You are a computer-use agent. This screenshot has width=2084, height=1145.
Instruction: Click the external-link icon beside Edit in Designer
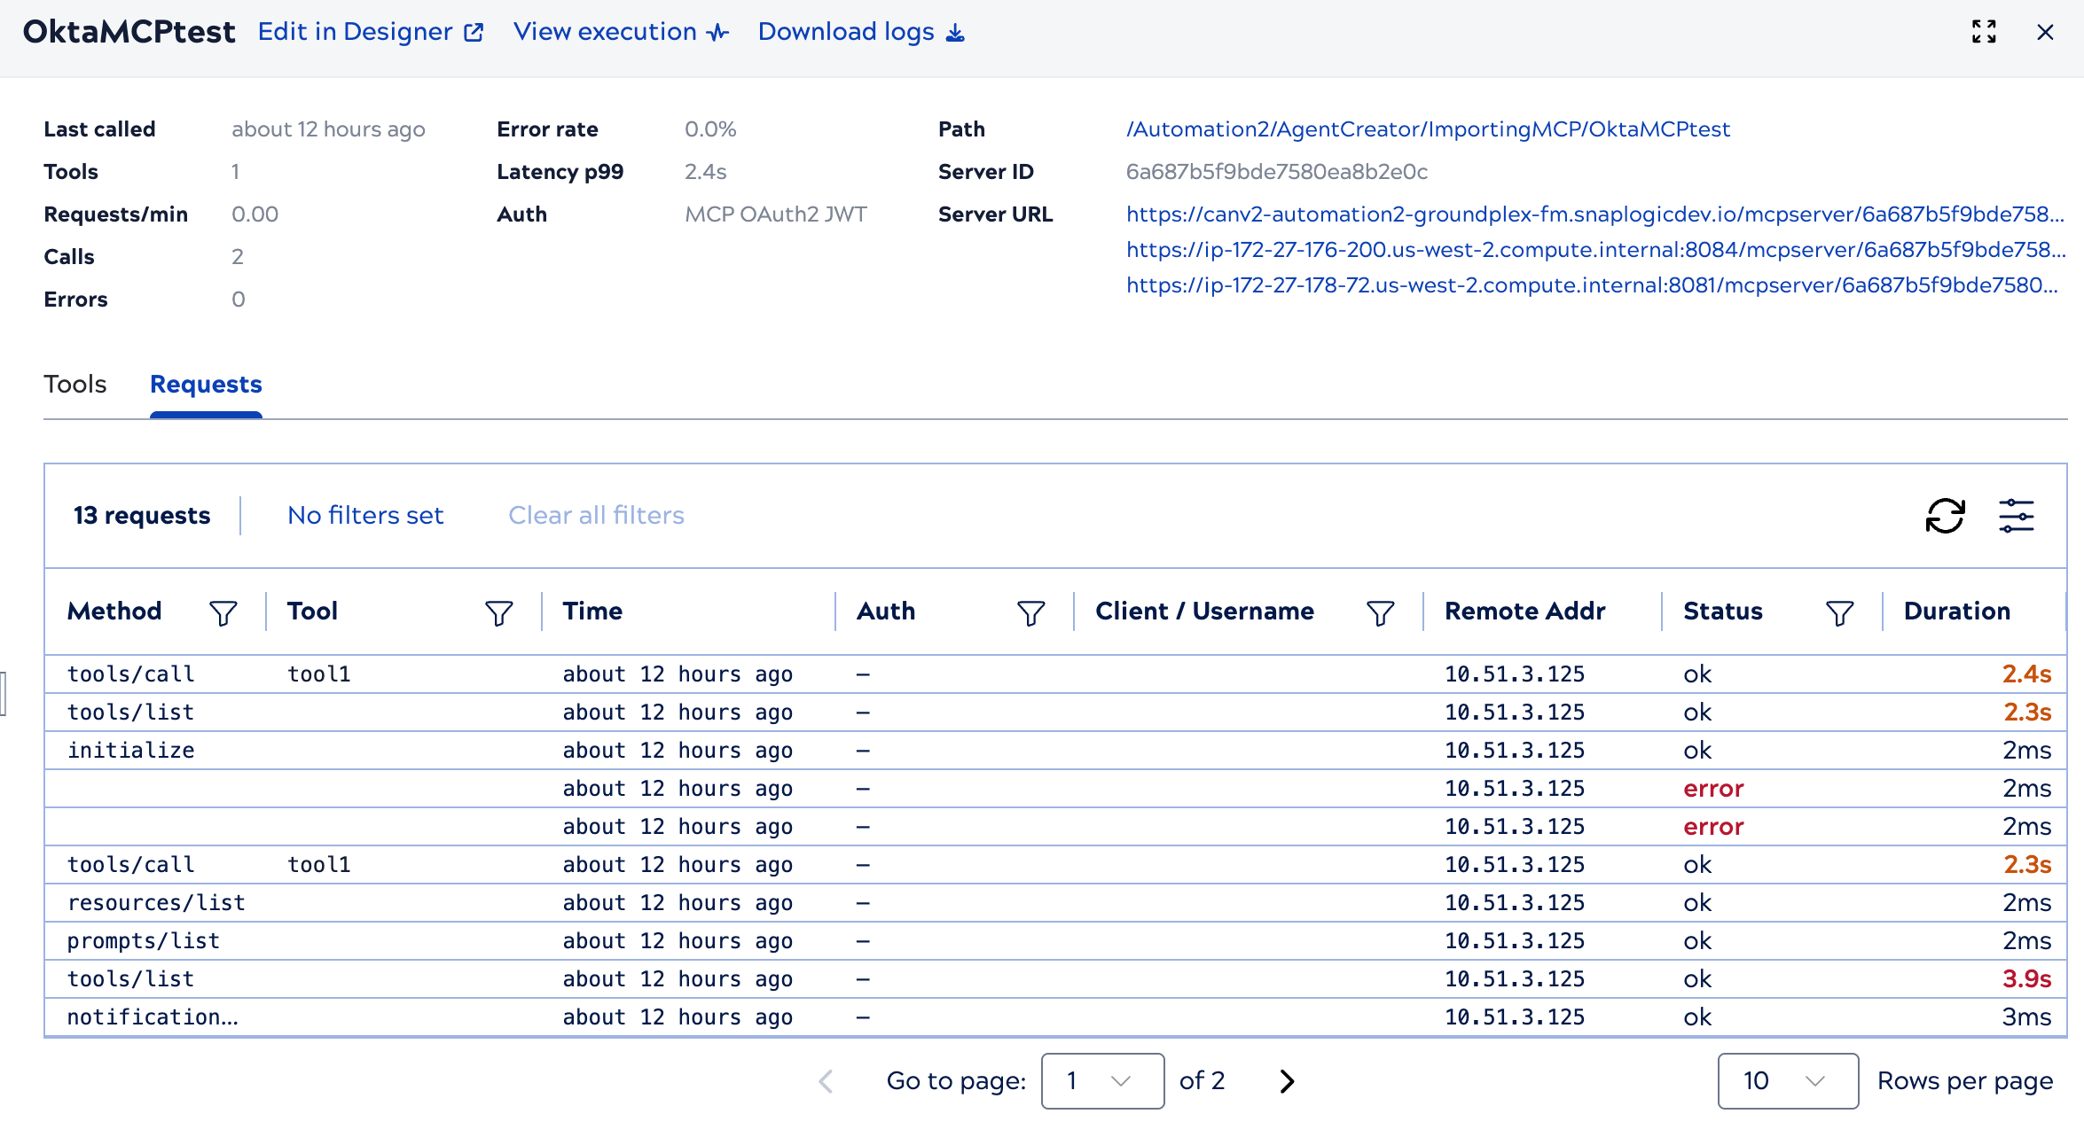point(474,33)
